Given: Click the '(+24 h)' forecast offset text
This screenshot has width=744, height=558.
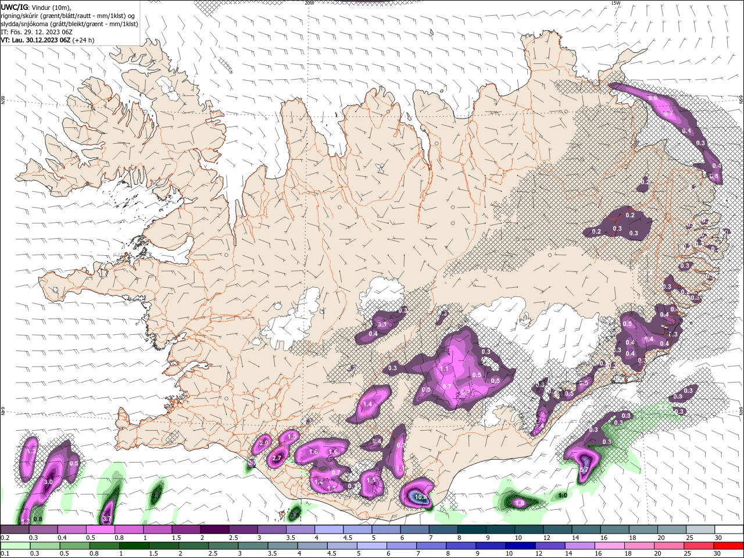Looking at the screenshot, I should pyautogui.click(x=84, y=40).
